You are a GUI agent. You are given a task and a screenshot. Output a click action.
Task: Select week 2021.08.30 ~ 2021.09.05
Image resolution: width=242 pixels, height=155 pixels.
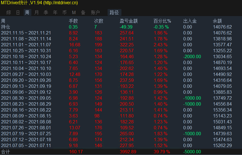coord(26,98)
